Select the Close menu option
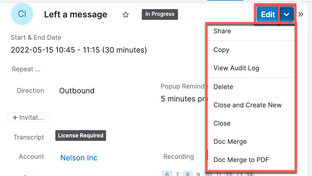This screenshot has height=176, width=312. coord(222,123)
